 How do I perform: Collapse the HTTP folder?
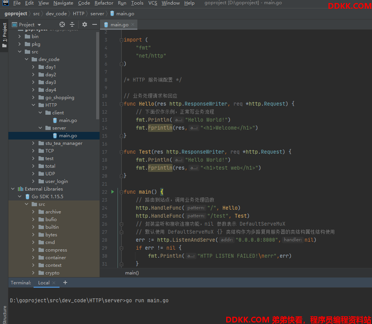(34, 105)
